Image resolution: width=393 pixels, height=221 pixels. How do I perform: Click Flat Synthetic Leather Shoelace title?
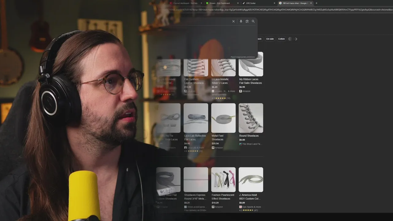tap(194, 81)
